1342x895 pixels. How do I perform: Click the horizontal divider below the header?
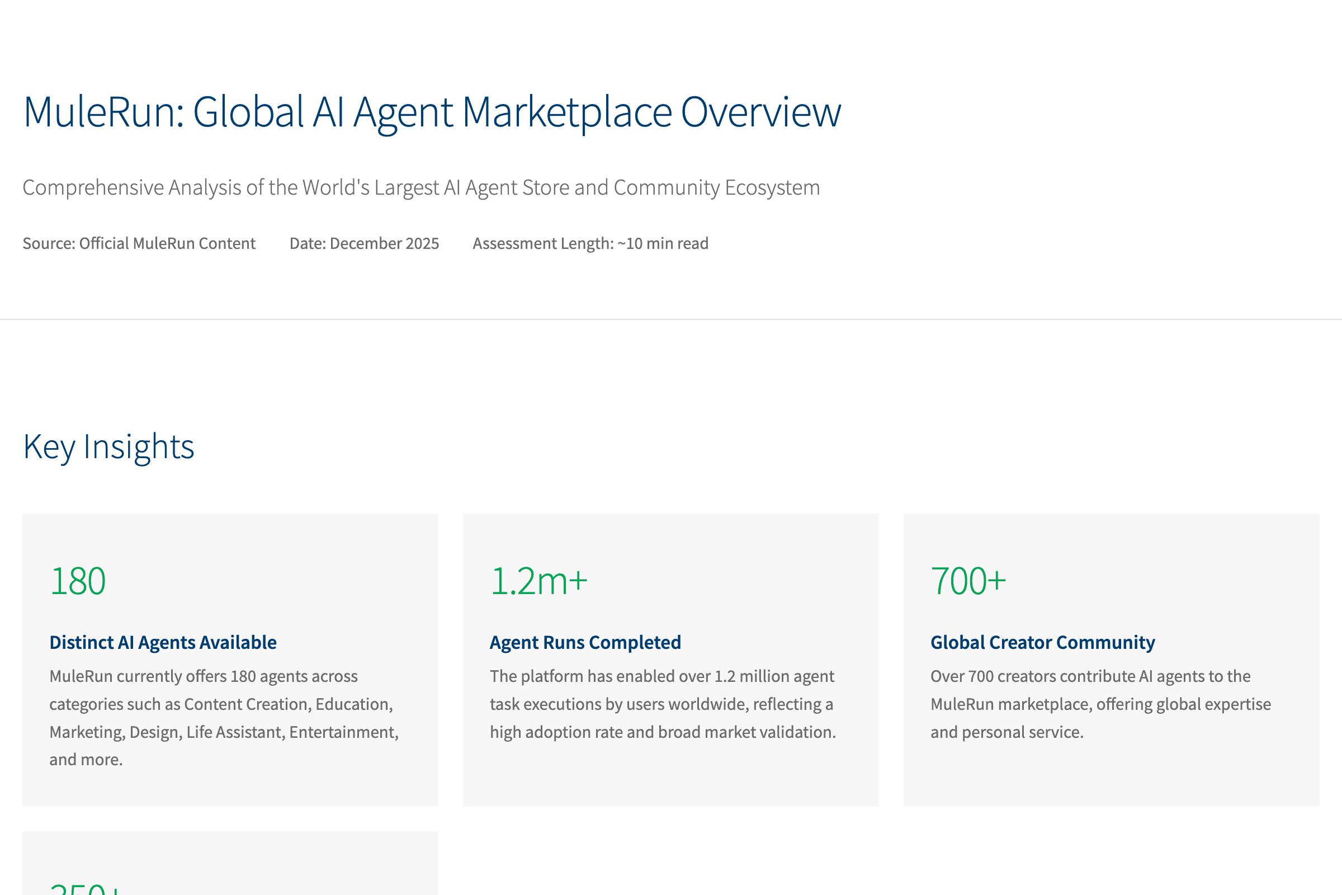click(x=671, y=319)
